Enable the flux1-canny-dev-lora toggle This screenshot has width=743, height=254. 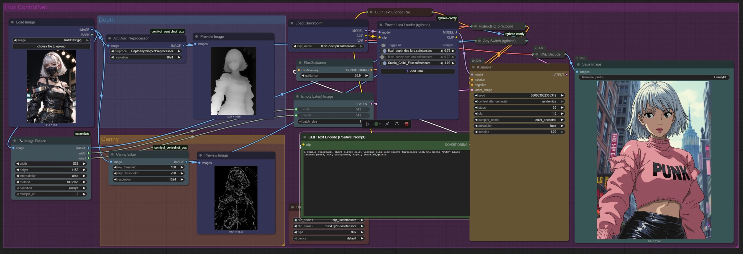pyautogui.click(x=383, y=57)
